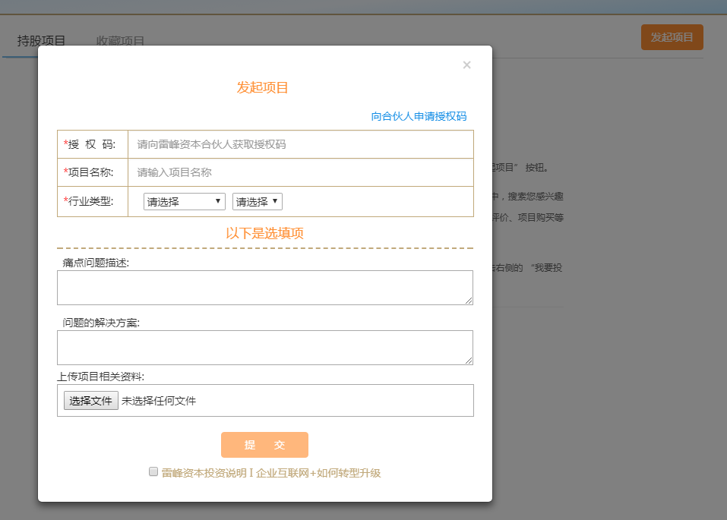Close the 发起项目 dialog with the X
The width and height of the screenshot is (727, 520).
(467, 65)
